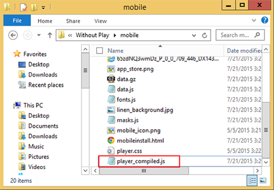Viewport: 274px width, 190px height.
Task: Open Desktop under This PC
Action: [39, 116]
